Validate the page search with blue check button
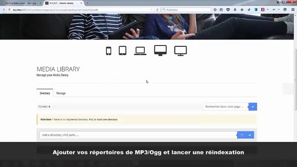The image size is (297, 167). coord(253,107)
